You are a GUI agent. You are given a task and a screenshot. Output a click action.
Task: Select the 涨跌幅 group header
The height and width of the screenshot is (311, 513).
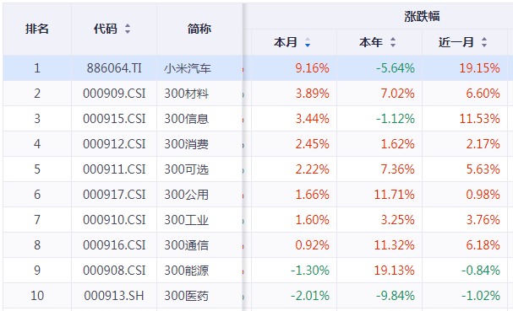click(x=422, y=16)
